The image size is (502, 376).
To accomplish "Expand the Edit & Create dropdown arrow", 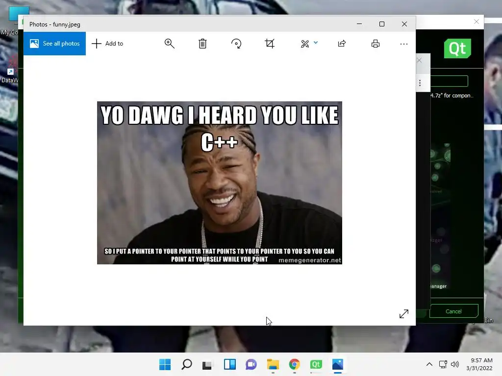I will (x=316, y=43).
